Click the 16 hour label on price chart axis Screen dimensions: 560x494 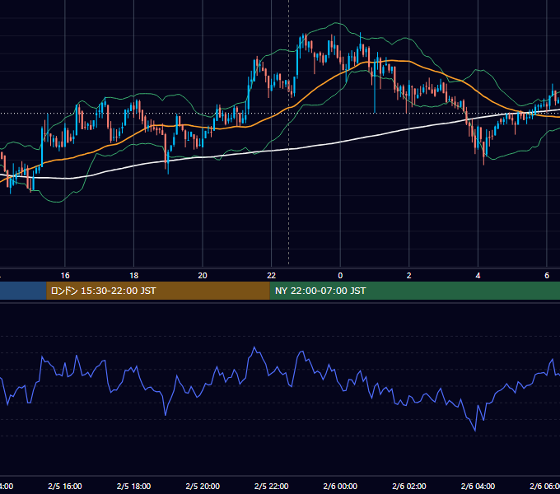[x=65, y=276]
